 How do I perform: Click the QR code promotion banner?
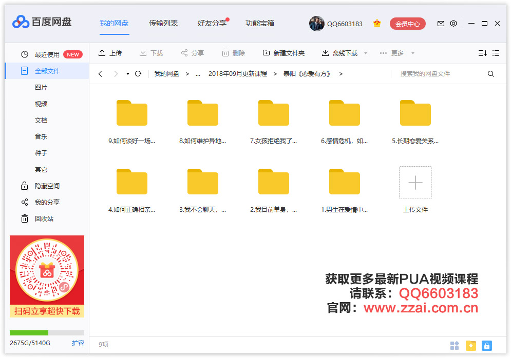coord(47,276)
